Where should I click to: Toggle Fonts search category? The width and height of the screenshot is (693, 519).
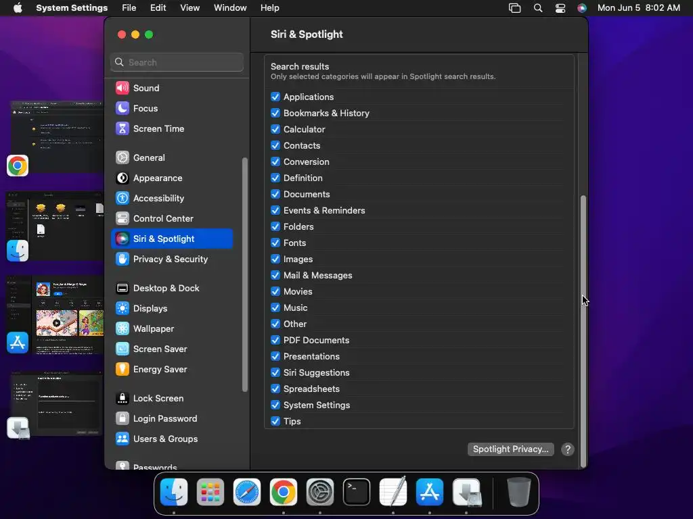[275, 243]
